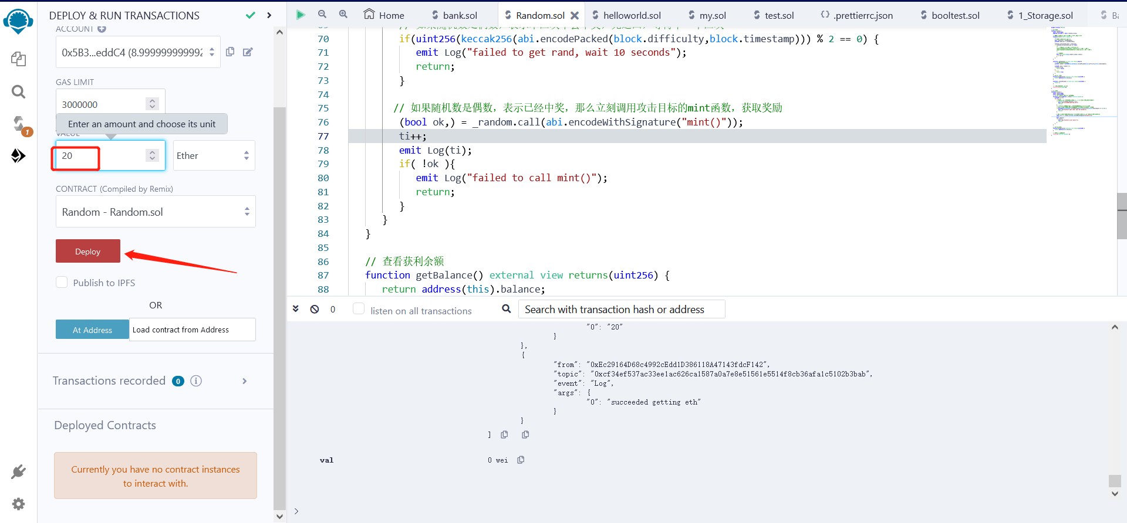Click the transaction hash search field
The image size is (1127, 523).
622,309
